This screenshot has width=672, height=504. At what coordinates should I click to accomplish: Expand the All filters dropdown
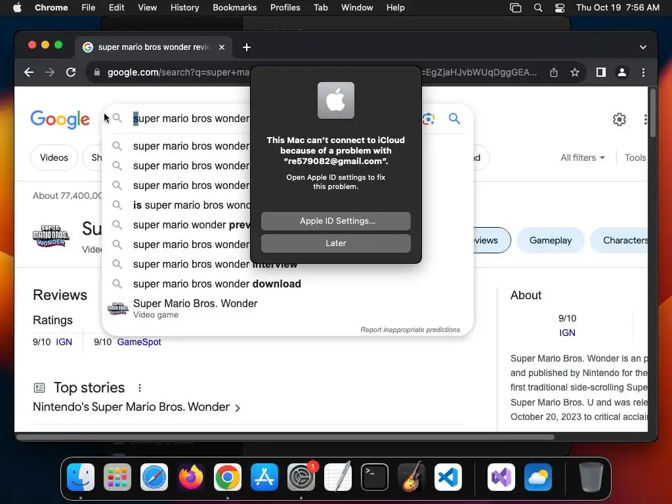583,157
